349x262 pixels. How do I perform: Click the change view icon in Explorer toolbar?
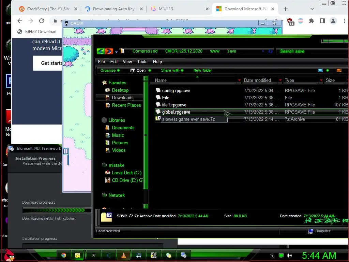point(320,70)
